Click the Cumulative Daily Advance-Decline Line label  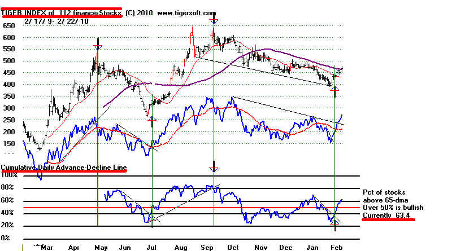[63, 169]
